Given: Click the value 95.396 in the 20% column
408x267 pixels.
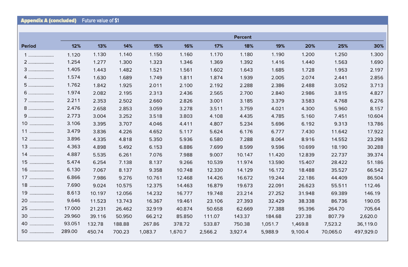Looking at the screenshot, I should coord(306,209).
